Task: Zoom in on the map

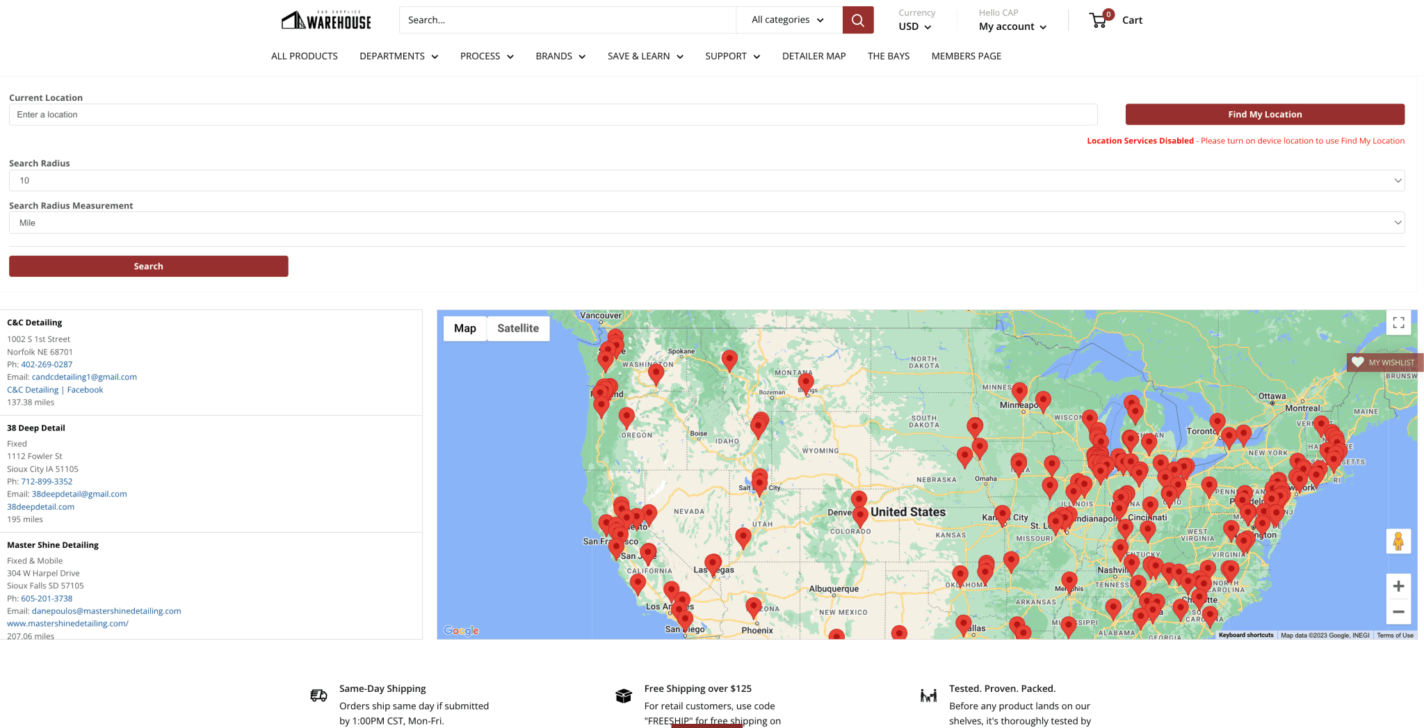Action: click(x=1398, y=586)
